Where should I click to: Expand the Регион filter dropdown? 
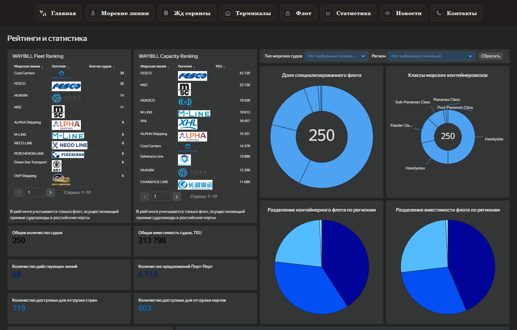[x=432, y=56]
